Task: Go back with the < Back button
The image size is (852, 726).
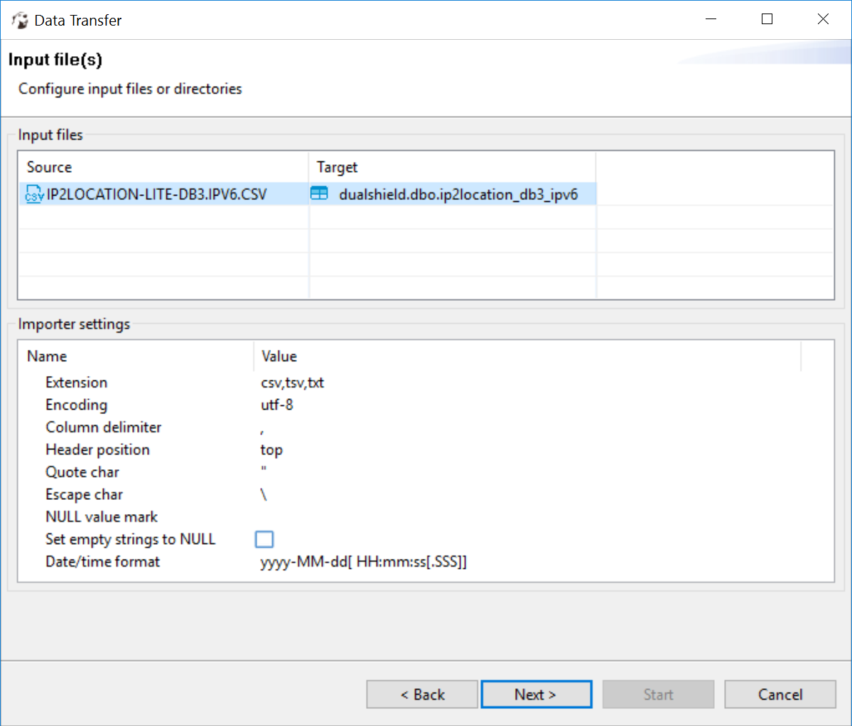Action: coord(422,695)
